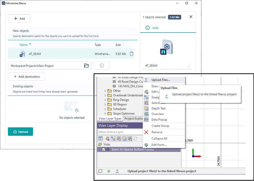Image resolution: width=254 pixels, height=181 pixels.
Task: Toggle Selectable in the Vizex Layer Display toolbar
Action: (119, 139)
